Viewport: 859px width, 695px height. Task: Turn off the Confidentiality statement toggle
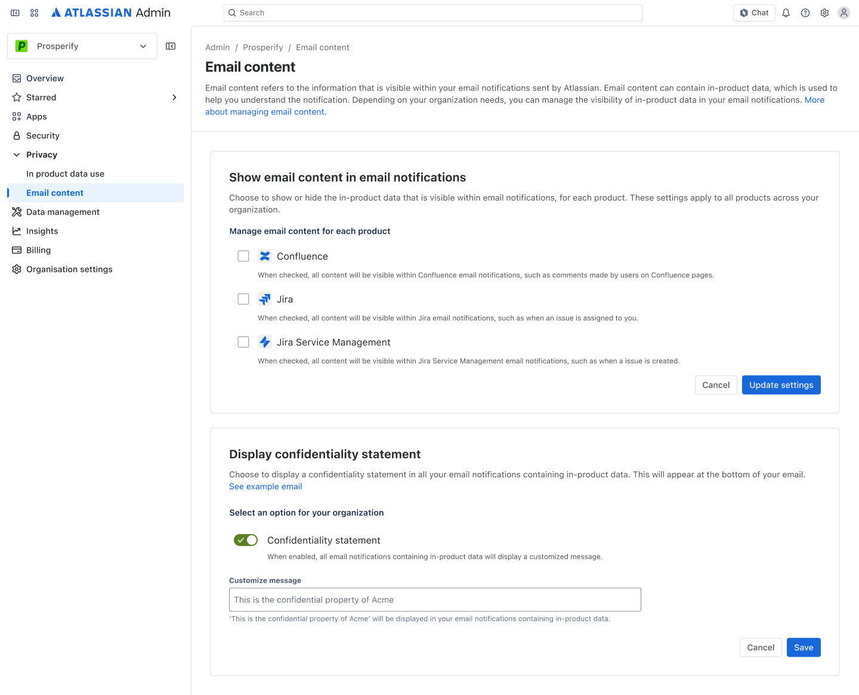point(246,540)
